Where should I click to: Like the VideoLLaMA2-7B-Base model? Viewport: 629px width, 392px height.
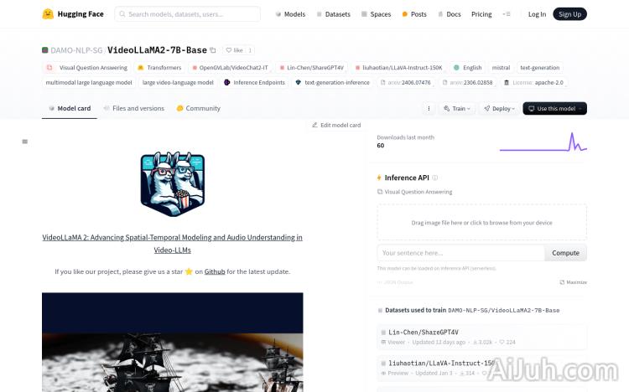[233, 50]
